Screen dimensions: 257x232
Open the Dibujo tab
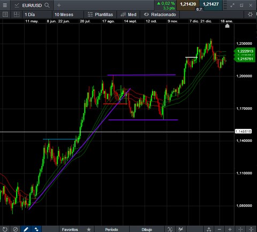click(147, 229)
